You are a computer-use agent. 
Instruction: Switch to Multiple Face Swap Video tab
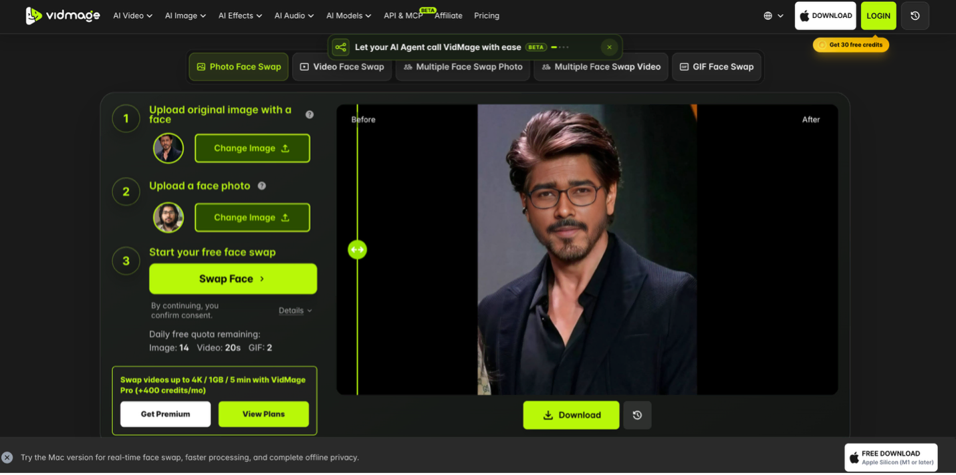click(x=601, y=67)
